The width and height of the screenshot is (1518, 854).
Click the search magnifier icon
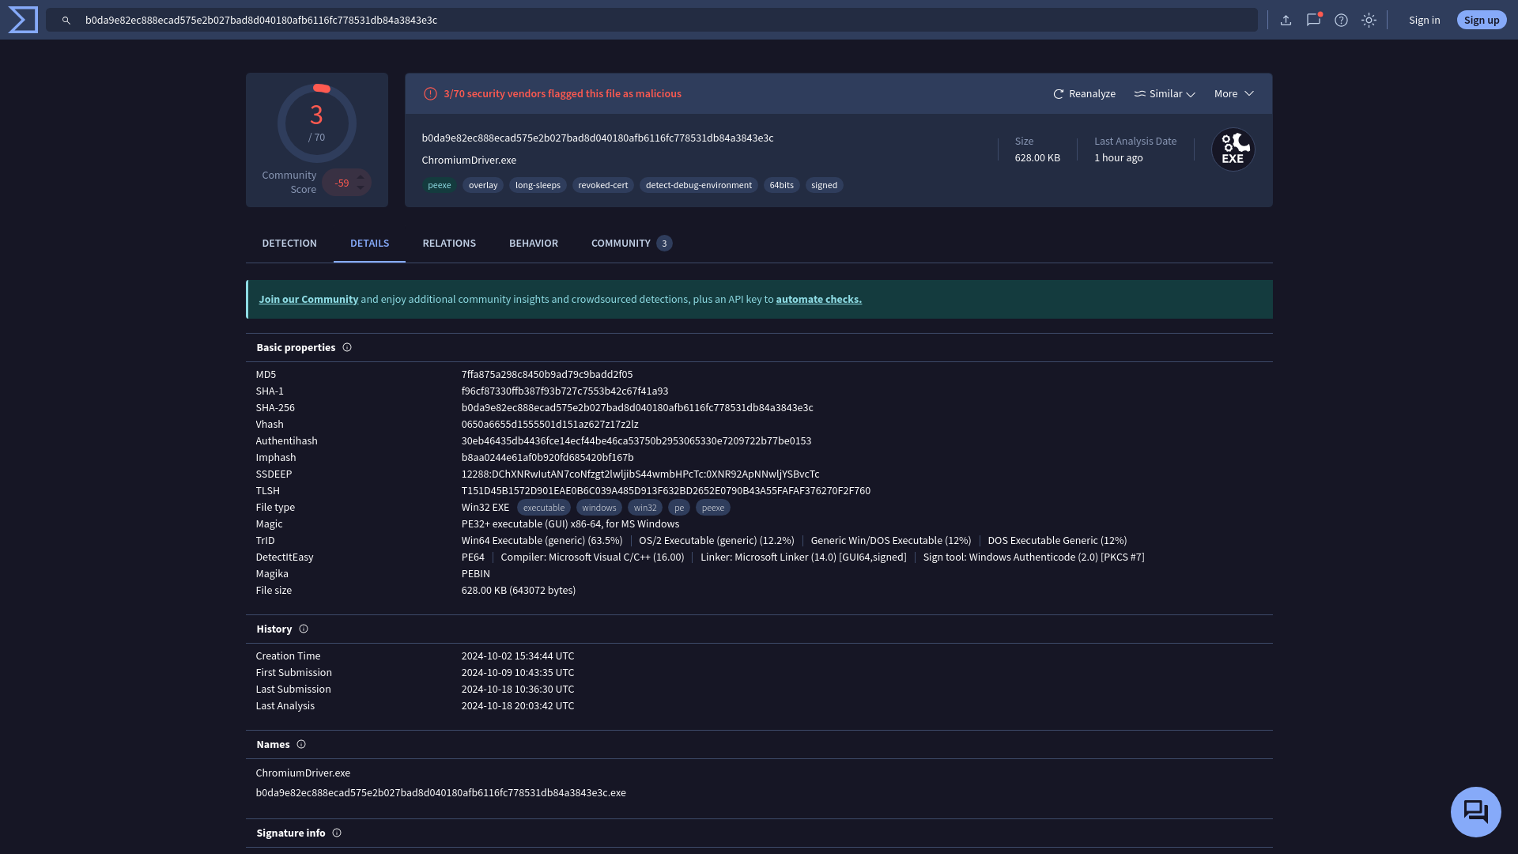click(x=66, y=21)
